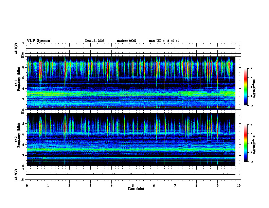This screenshot has width=269, height=208.
Task: Click time-axis tick label "1" at bottom
Action: pyautogui.click(x=48, y=186)
